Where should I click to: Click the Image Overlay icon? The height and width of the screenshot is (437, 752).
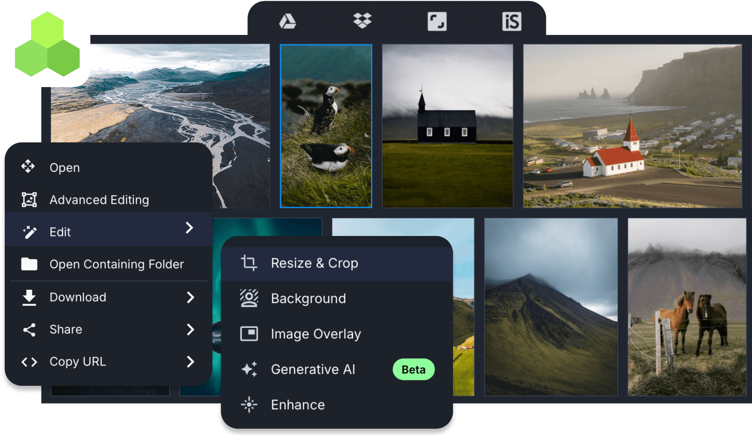pos(249,334)
